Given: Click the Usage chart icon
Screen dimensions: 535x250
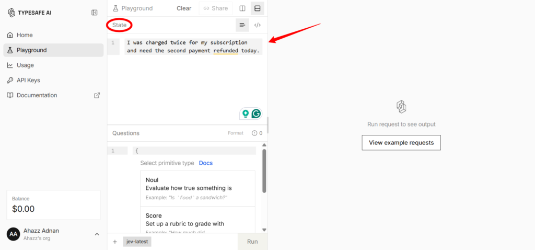Looking at the screenshot, I should (x=10, y=65).
